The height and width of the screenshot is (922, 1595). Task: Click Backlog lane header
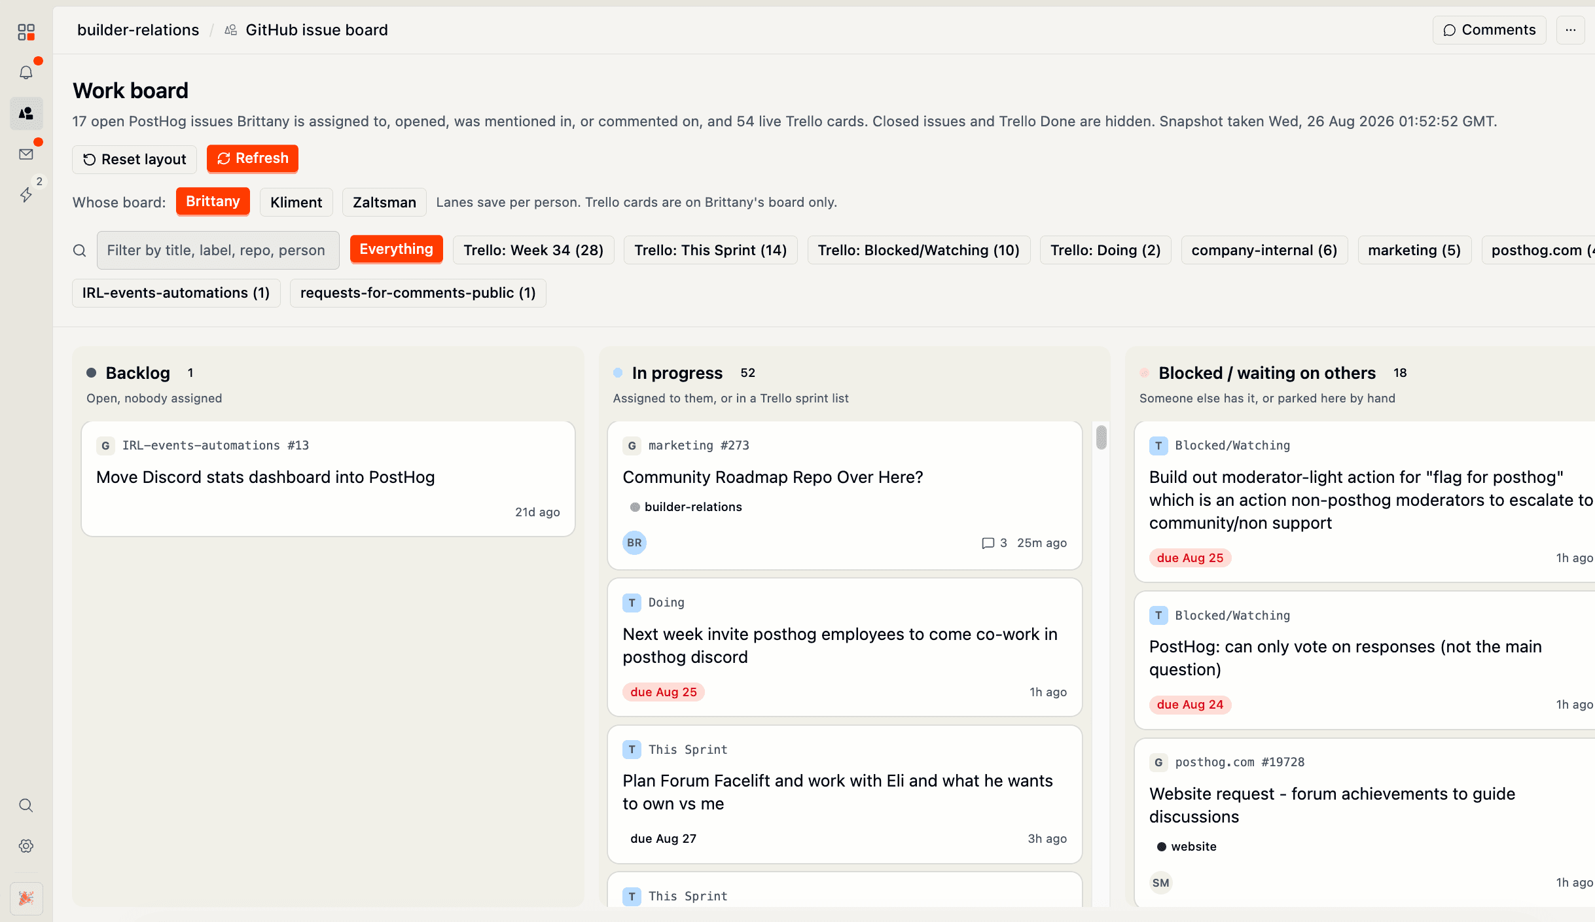click(138, 373)
